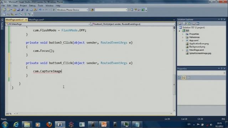Click the Comment selection icon in second toolbar row

[x=25, y=14]
